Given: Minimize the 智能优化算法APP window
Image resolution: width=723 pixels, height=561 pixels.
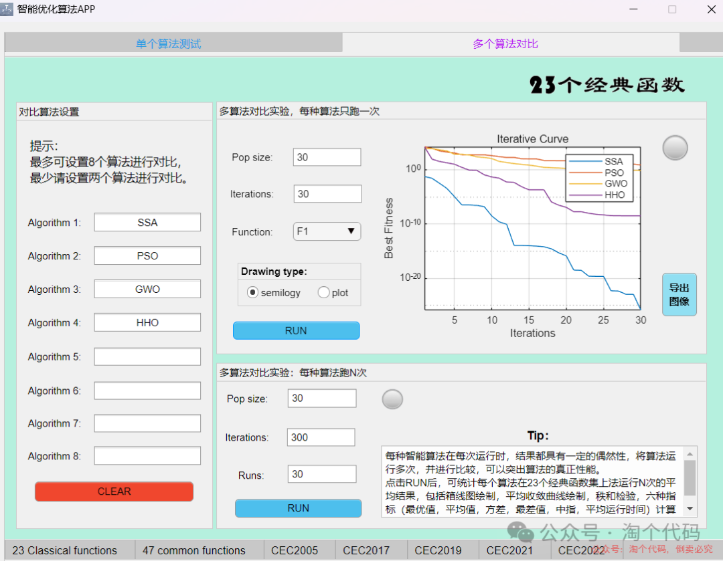Looking at the screenshot, I should coord(633,9).
